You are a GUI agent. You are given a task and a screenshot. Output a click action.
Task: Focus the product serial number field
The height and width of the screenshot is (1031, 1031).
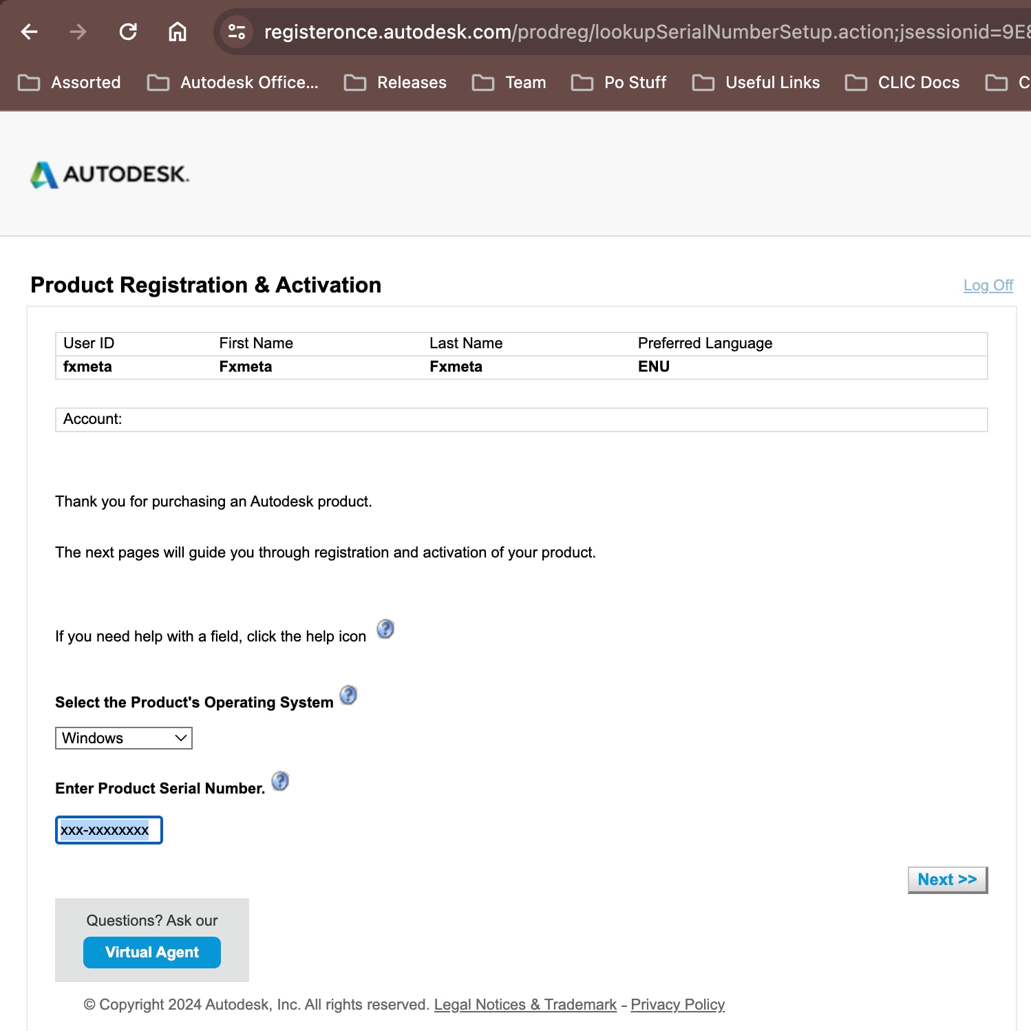pos(109,830)
